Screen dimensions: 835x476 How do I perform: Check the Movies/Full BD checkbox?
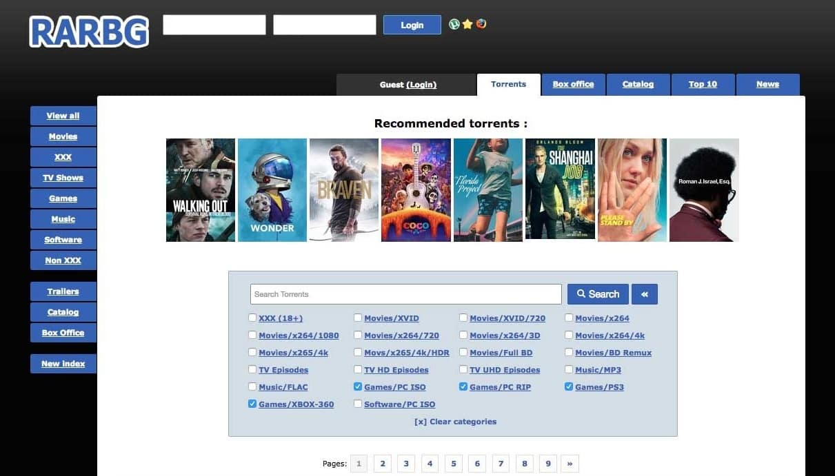[x=463, y=353]
